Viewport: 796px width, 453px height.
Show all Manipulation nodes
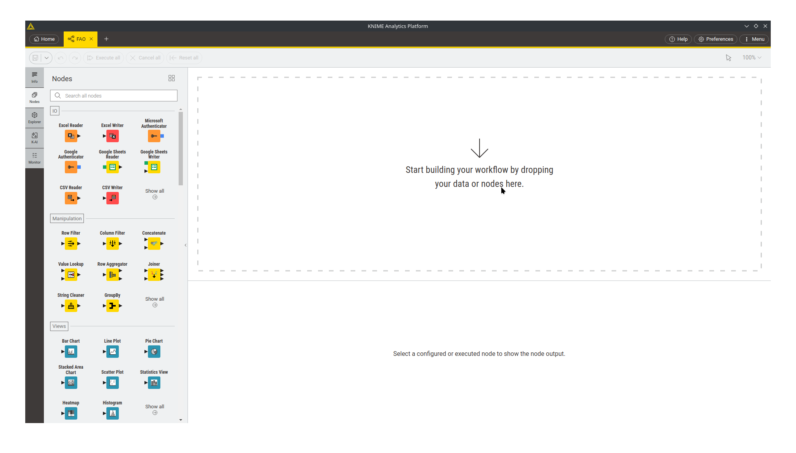[x=154, y=302]
